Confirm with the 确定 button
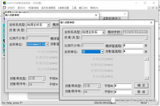Viewport: 160px width, 106px height. click(x=141, y=85)
